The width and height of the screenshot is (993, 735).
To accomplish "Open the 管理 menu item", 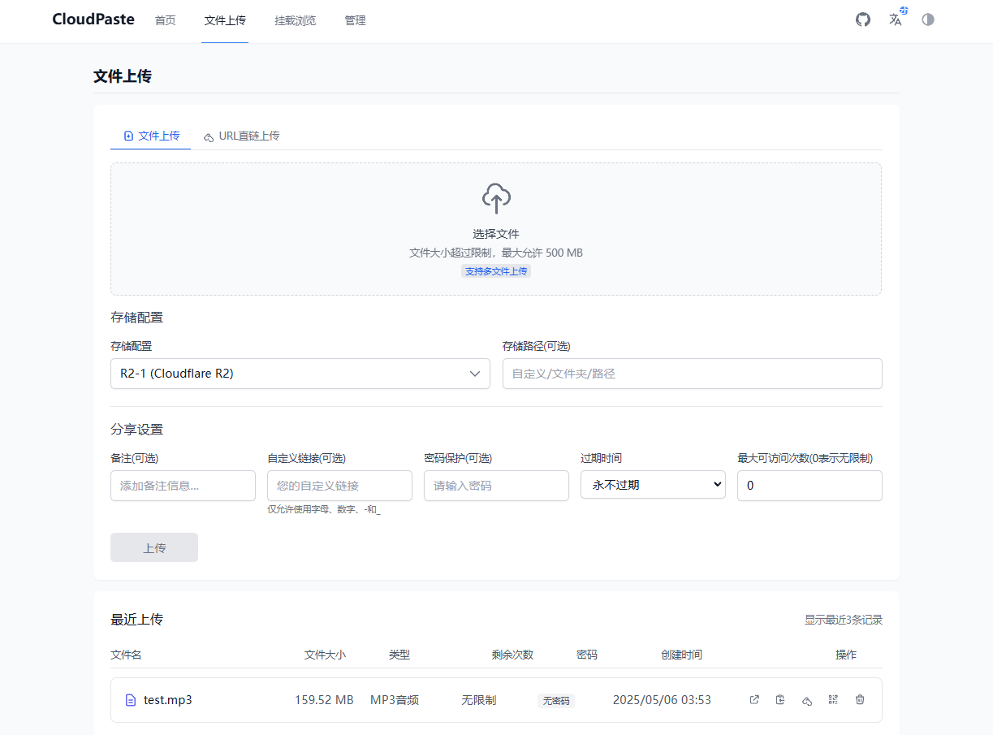I will (x=355, y=20).
